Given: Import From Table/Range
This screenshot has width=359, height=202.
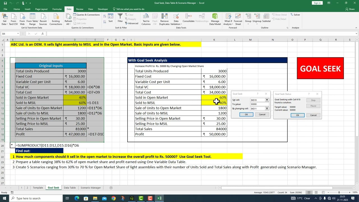Looking at the screenshot, I should (x=32, y=19).
